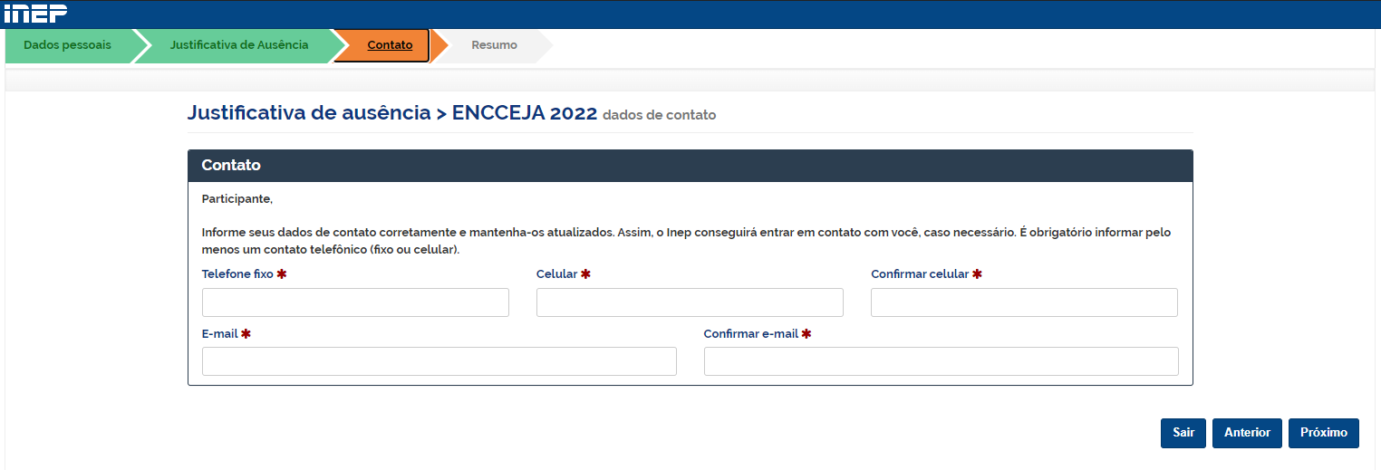Go to the Dados pessoais step
1381x470 pixels.
[x=68, y=45]
